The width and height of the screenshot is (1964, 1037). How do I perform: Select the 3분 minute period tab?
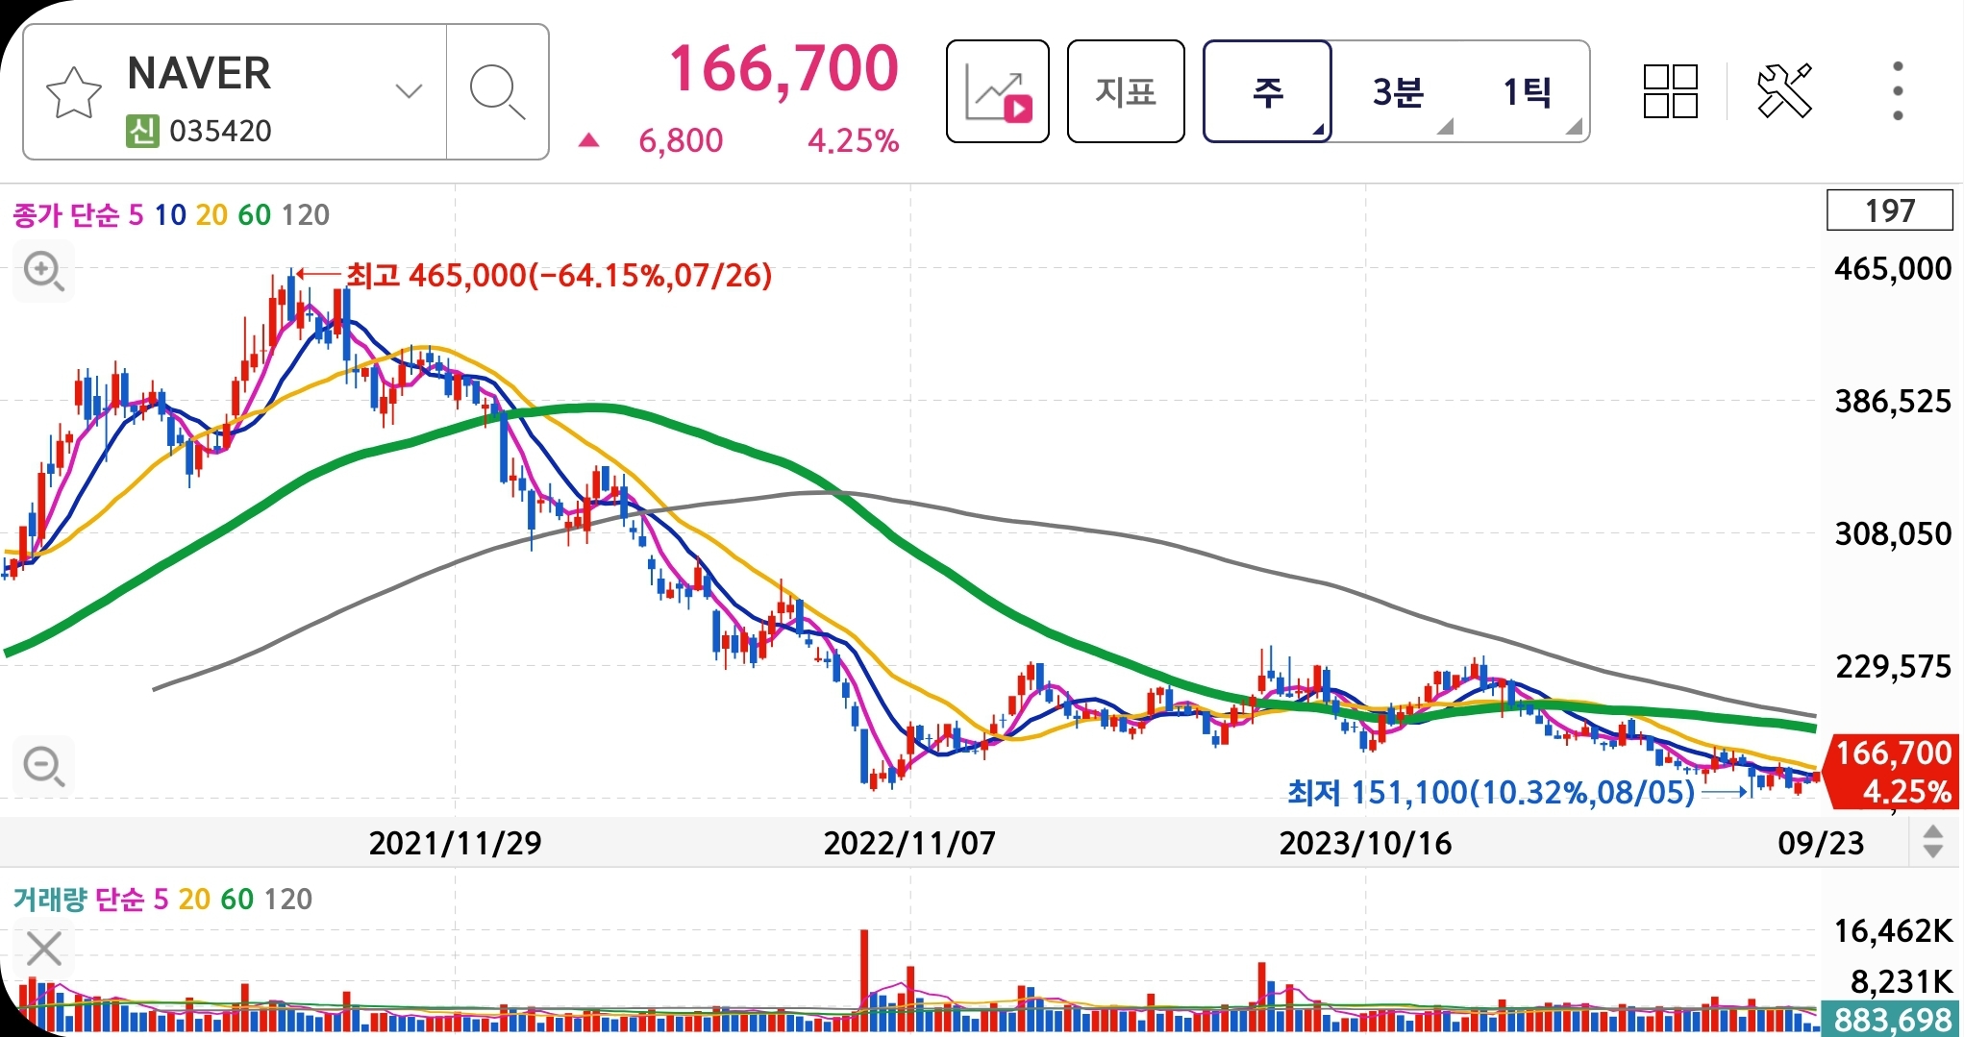[x=1397, y=91]
